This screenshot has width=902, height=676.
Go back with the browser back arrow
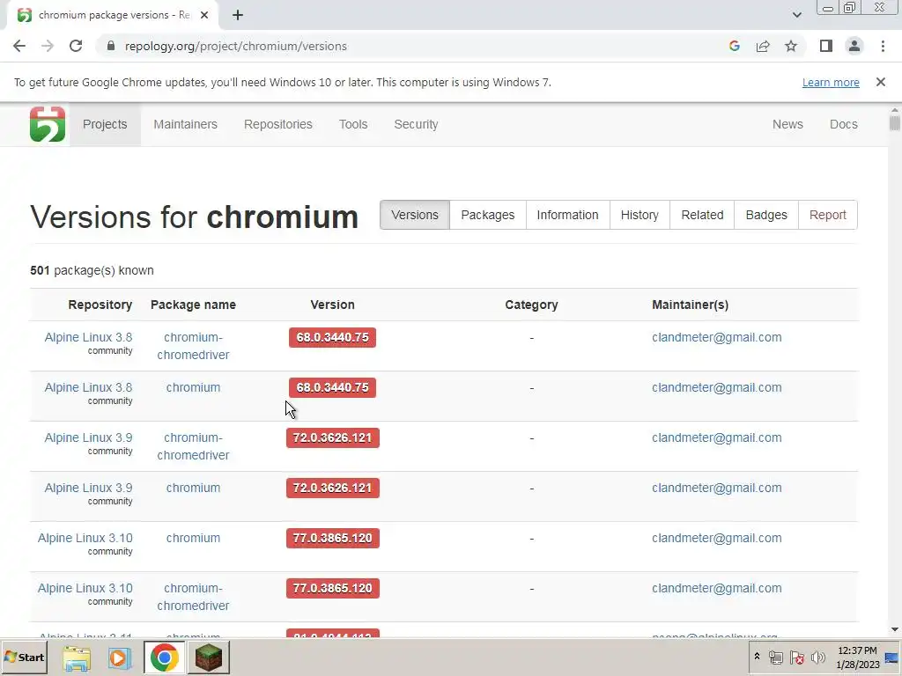click(19, 46)
